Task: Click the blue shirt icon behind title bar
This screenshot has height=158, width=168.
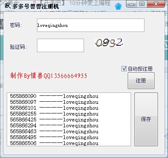Action: (118, 6)
